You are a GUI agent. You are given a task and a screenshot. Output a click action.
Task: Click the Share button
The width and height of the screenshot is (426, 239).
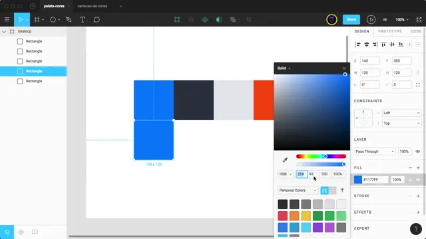[x=351, y=19]
